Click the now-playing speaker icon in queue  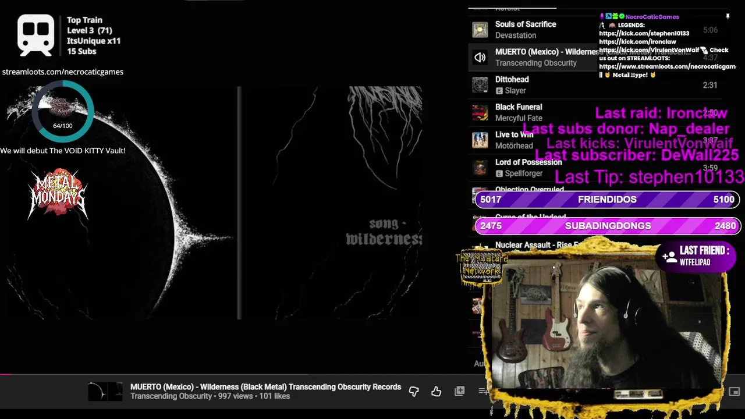pyautogui.click(x=480, y=58)
